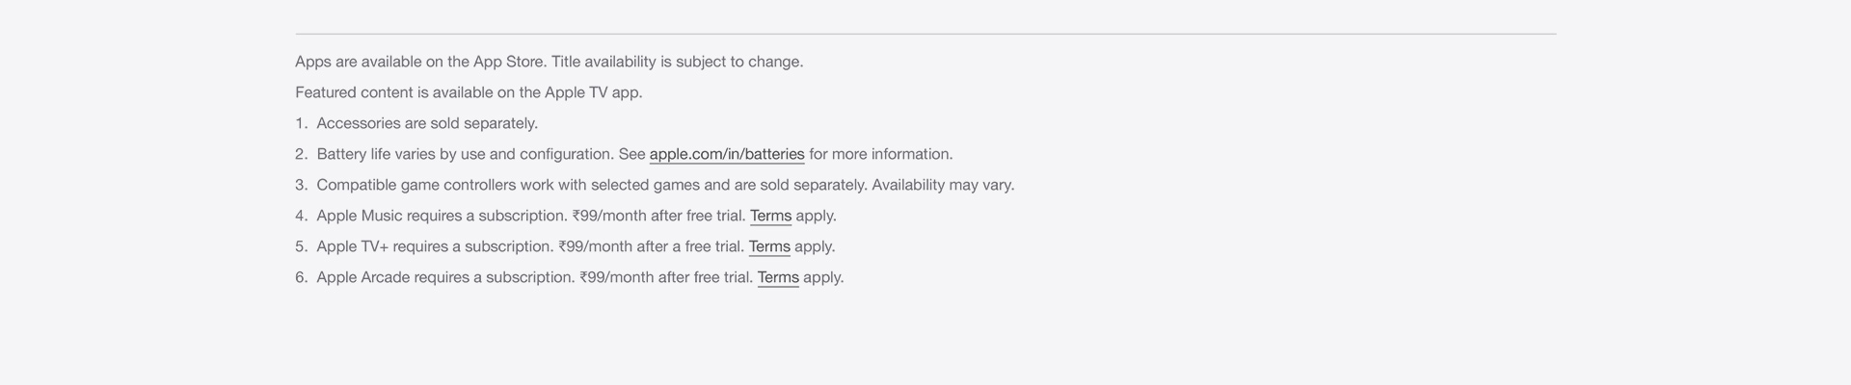This screenshot has height=385, width=1851.
Task: Click footnote number 2 marker
Action: (x=301, y=154)
